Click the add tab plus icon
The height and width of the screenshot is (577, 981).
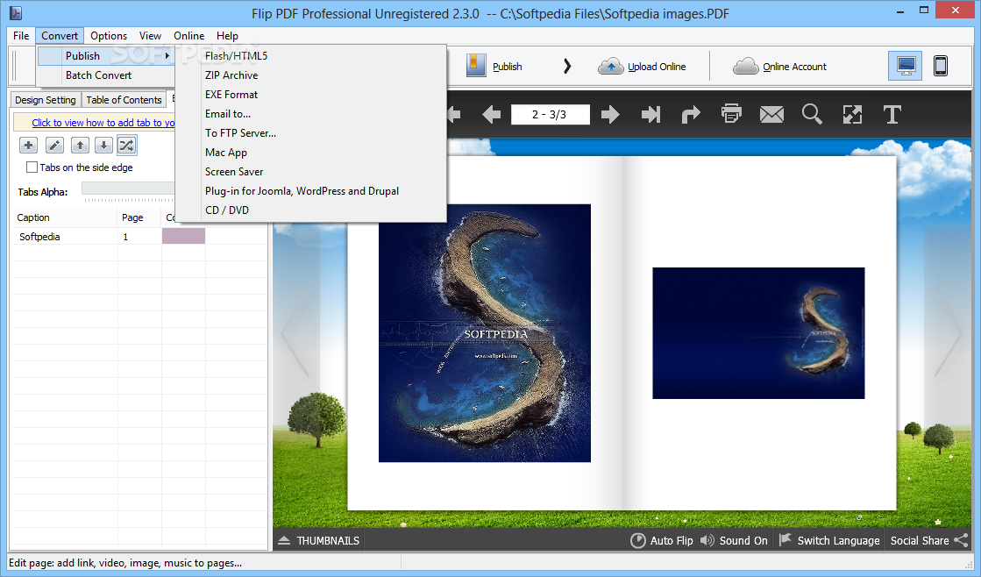pos(28,146)
